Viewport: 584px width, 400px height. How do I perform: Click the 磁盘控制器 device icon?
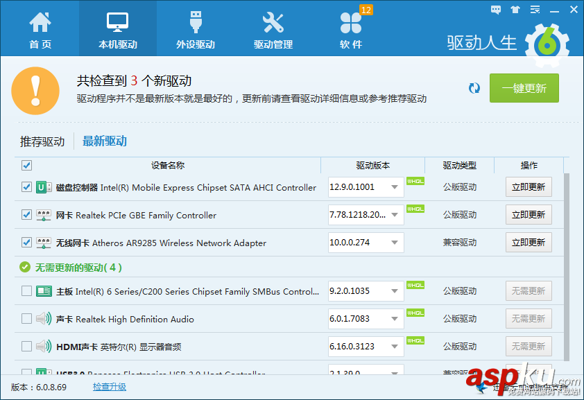point(44,187)
